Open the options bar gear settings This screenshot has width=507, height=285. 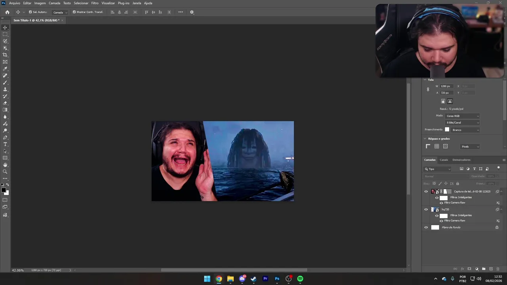[x=192, y=12]
